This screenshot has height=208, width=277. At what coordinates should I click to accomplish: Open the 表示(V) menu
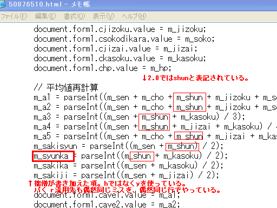tap(103, 16)
